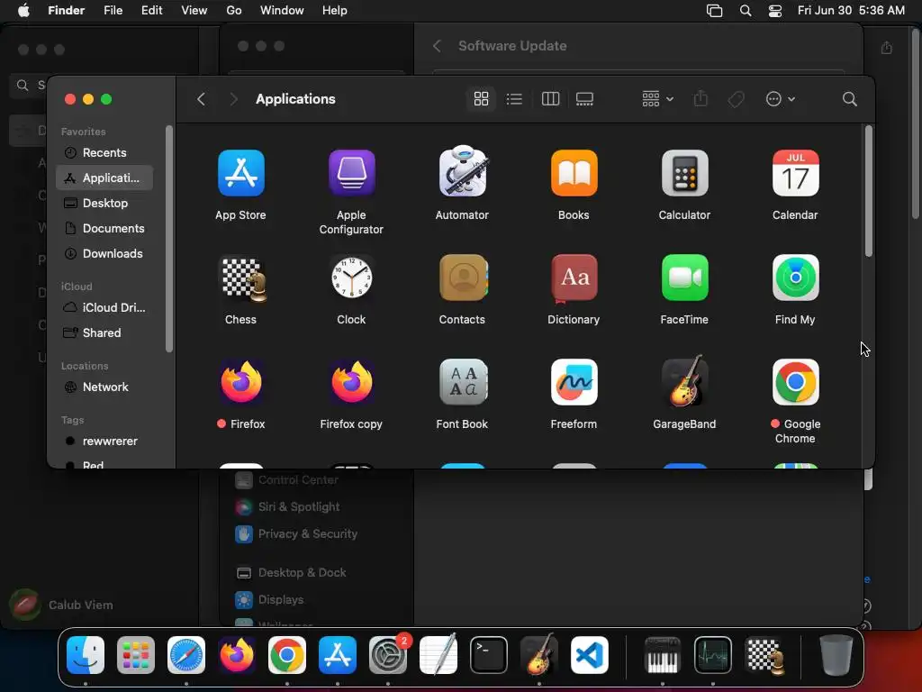This screenshot has width=922, height=692.
Task: Open the Go menu
Action: [233, 11]
